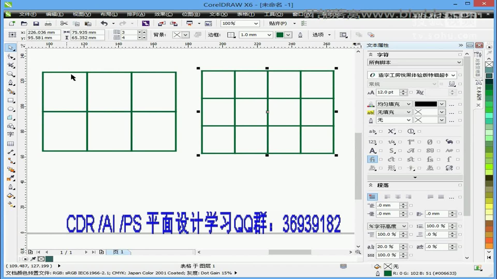Click the Print icon in toolbar
This screenshot has width=497, height=279.
(x=48, y=24)
